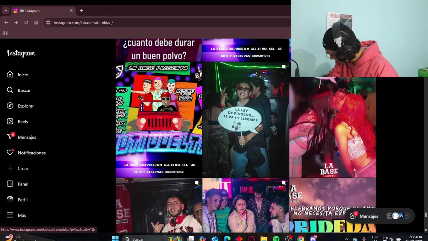
Task: Go back with browser back arrow
Action: point(6,22)
